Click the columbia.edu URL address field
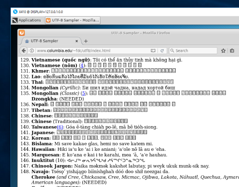 click(92, 51)
